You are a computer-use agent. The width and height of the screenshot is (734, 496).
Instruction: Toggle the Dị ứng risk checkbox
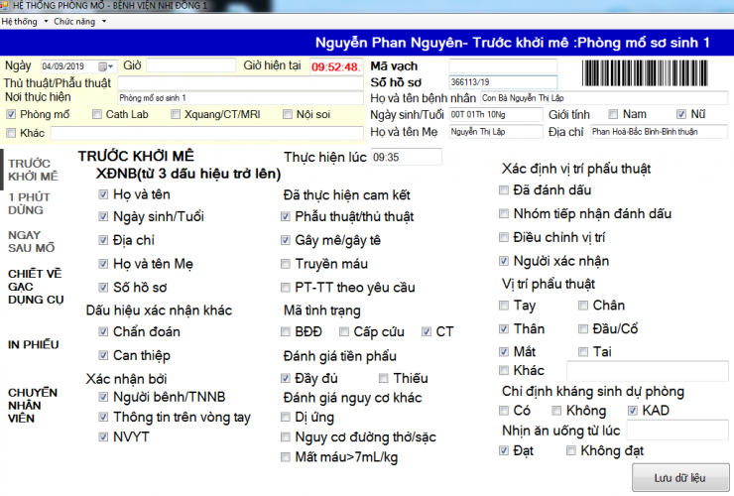[x=287, y=418]
